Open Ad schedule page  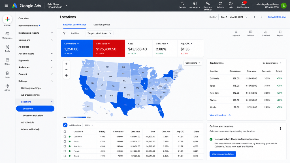(27, 122)
